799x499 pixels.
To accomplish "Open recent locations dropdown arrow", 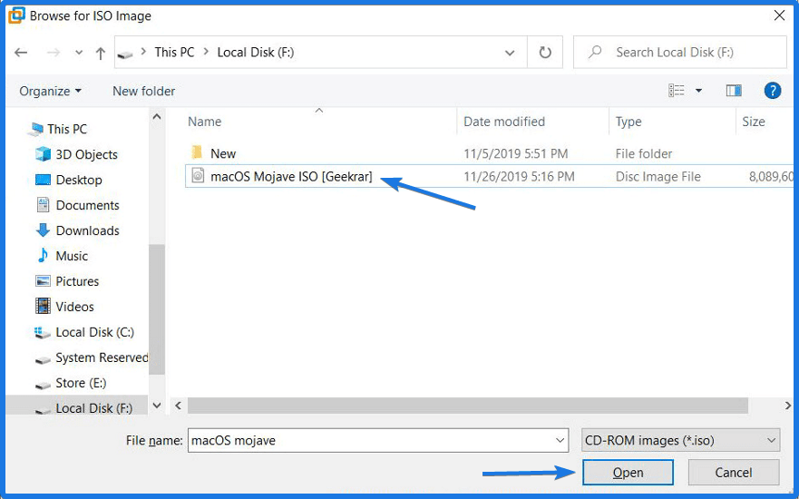I will tap(79, 52).
